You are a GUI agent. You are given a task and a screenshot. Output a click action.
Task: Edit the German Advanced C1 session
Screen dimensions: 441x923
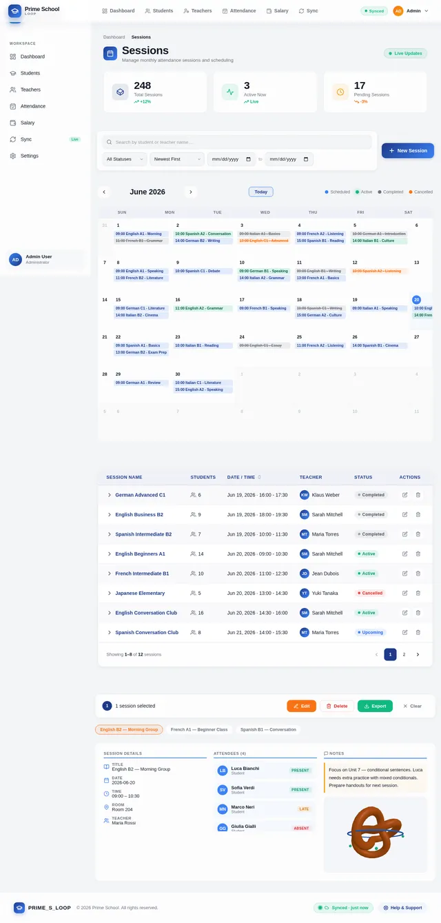pos(405,495)
